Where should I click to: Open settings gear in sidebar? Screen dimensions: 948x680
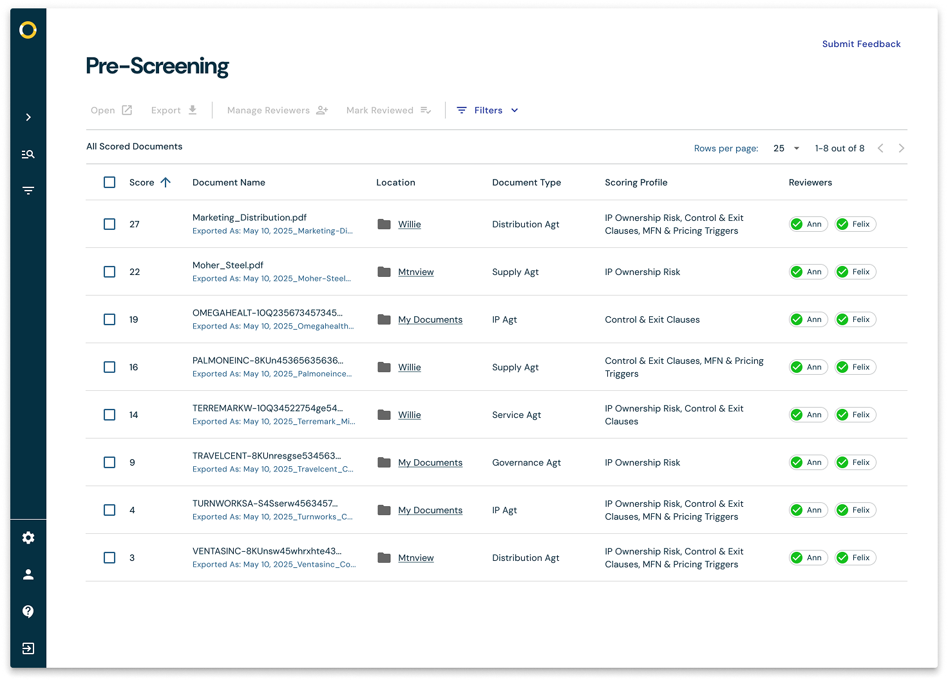pyautogui.click(x=28, y=538)
